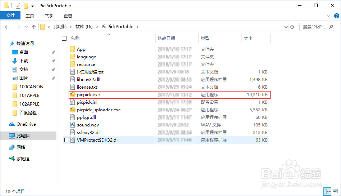The height and width of the screenshot is (196, 341).
Task: Open the 101APPLE folder in sidebar
Action: pyautogui.click(x=26, y=95)
